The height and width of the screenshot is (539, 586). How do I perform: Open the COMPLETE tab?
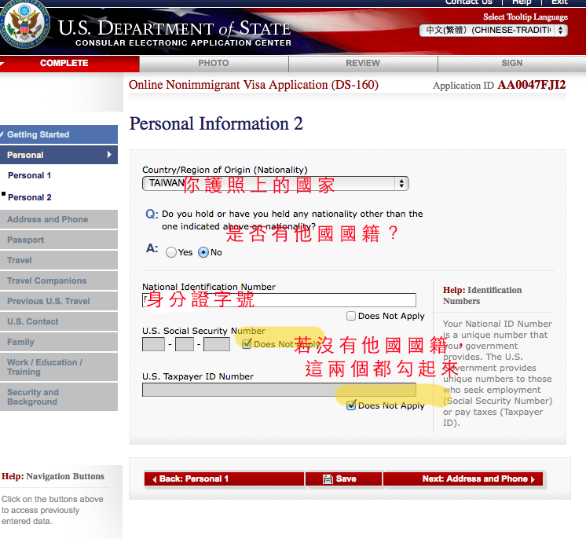pos(69,63)
